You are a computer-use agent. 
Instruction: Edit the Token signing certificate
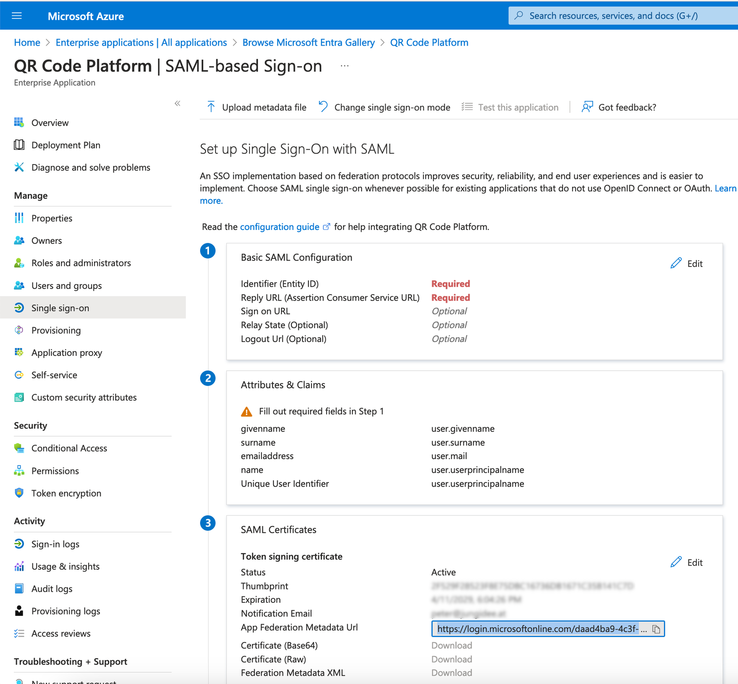pos(686,562)
